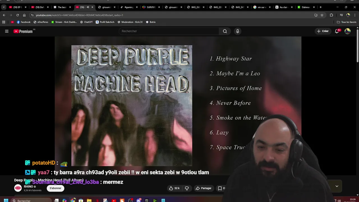Open 'Stream - Kick Dashb...' bookmark
The height and width of the screenshot is (202, 359).
pos(64,22)
